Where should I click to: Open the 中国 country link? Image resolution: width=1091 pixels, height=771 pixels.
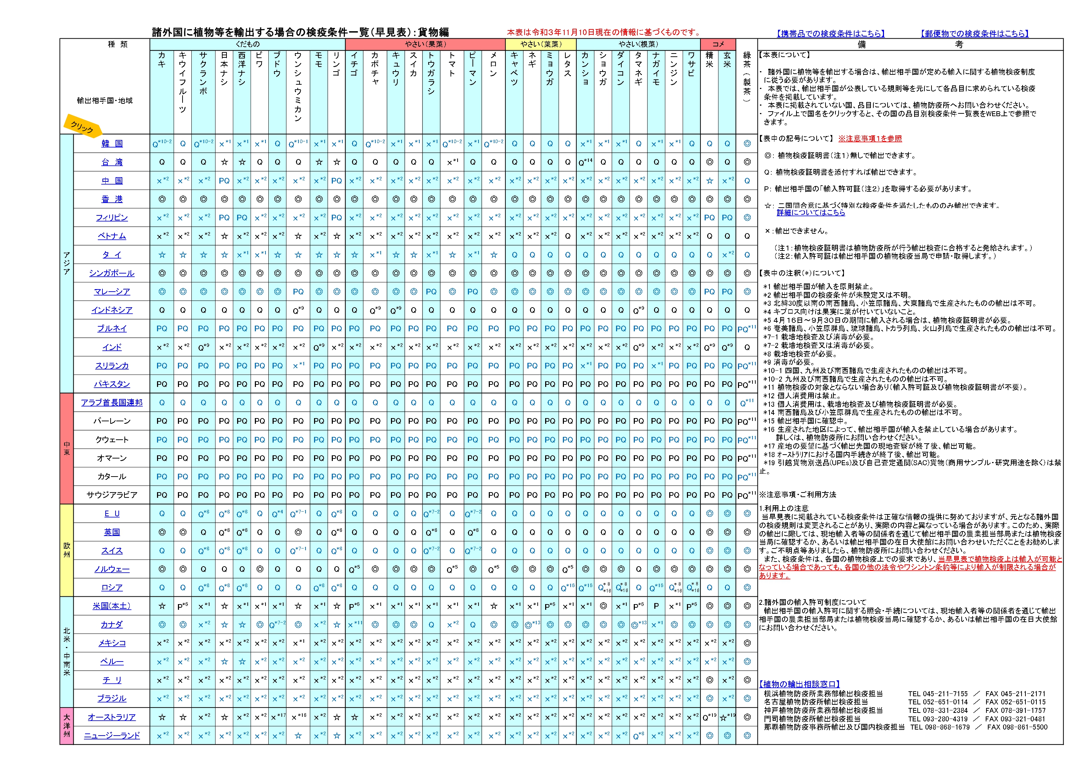(x=112, y=180)
